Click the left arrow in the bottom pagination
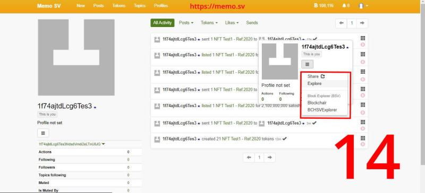The height and width of the screenshot is (193, 425). 249,157
